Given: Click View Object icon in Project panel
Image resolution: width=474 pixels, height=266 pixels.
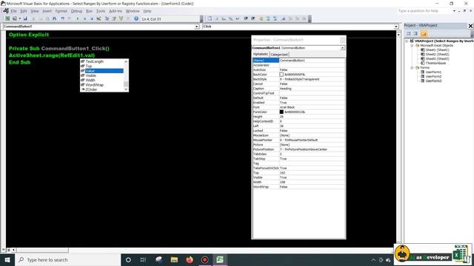Looking at the screenshot, I should [x=415, y=33].
